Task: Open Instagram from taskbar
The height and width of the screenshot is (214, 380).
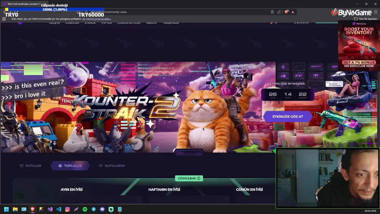Action: coord(67,209)
